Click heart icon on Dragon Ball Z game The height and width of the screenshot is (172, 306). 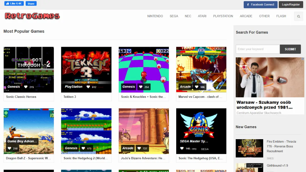(9, 148)
